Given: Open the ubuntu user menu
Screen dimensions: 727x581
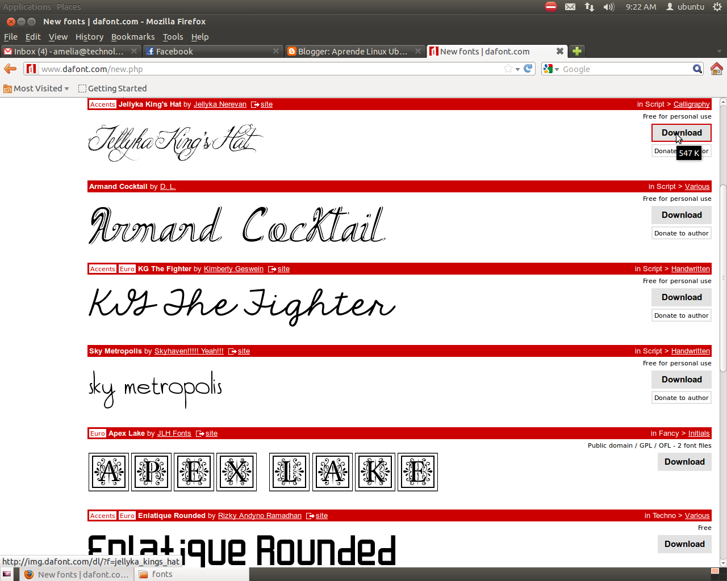Looking at the screenshot, I should click(x=685, y=7).
